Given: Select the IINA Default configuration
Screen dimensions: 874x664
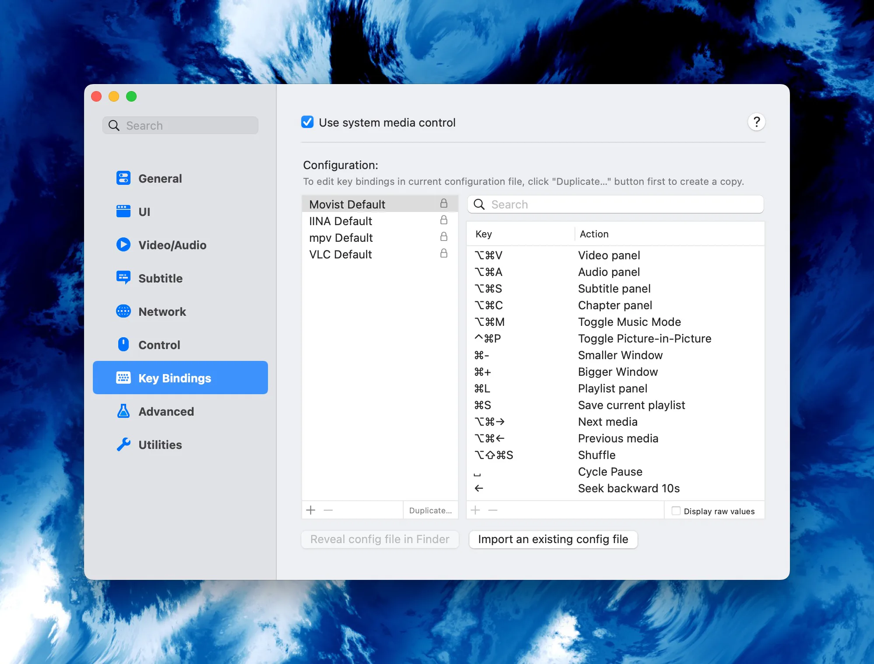Looking at the screenshot, I should click(380, 221).
